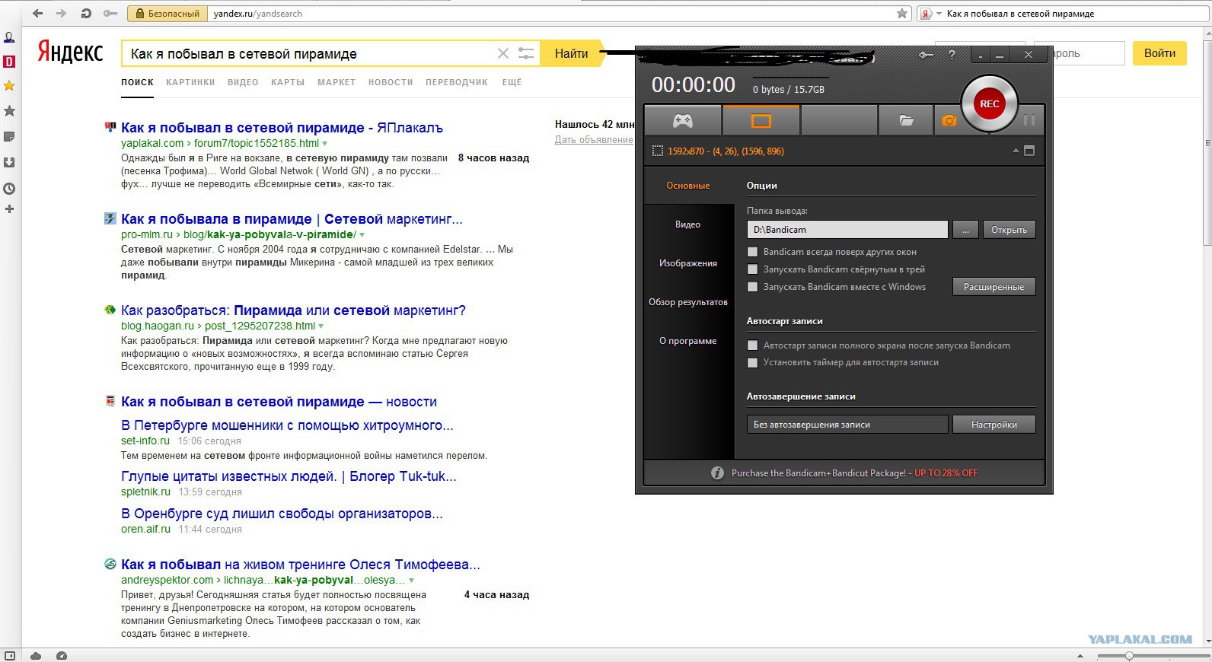
Task: Open Bandicam 'Изображения' settings tab
Action: pos(688,263)
